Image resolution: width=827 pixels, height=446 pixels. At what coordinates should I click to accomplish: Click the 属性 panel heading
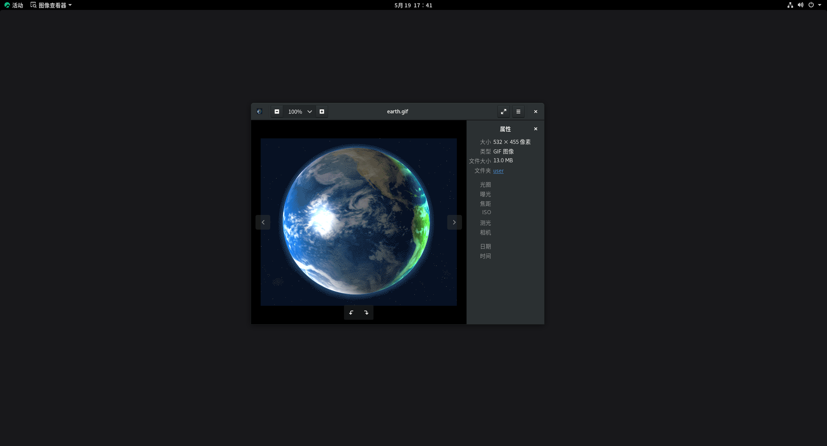505,129
